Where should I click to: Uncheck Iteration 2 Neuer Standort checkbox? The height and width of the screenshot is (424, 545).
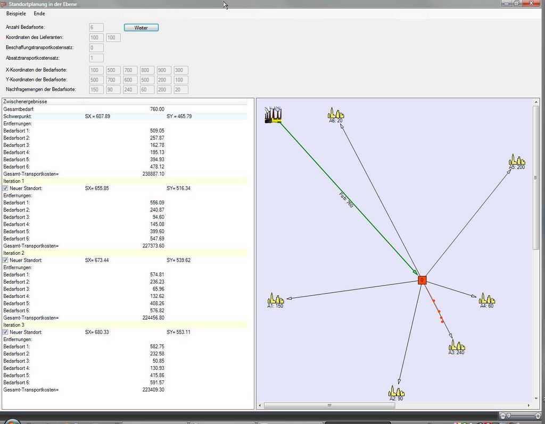pos(5,260)
